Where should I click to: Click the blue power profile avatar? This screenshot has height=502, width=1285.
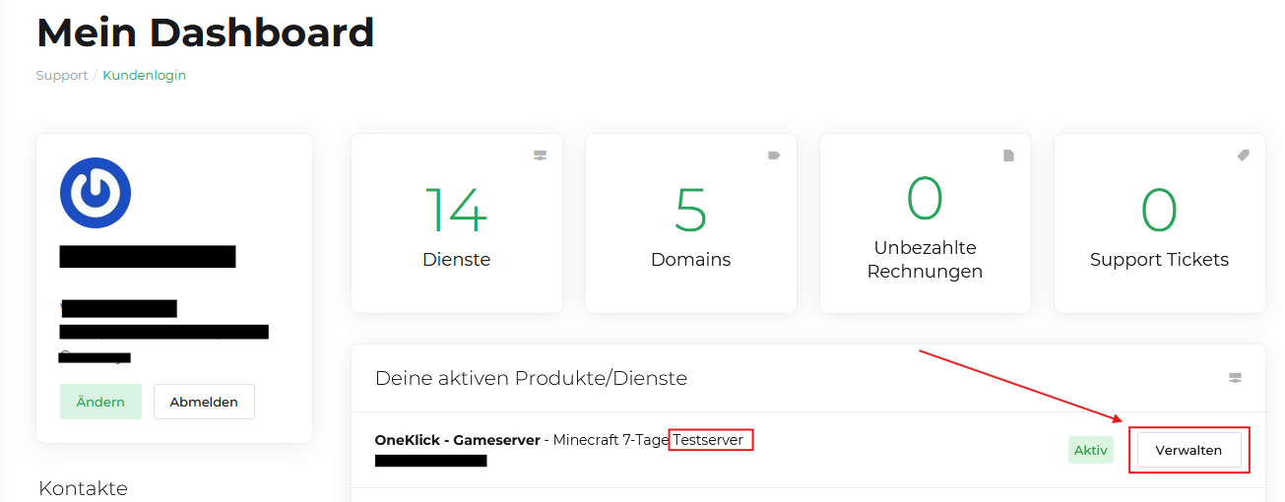pos(96,193)
